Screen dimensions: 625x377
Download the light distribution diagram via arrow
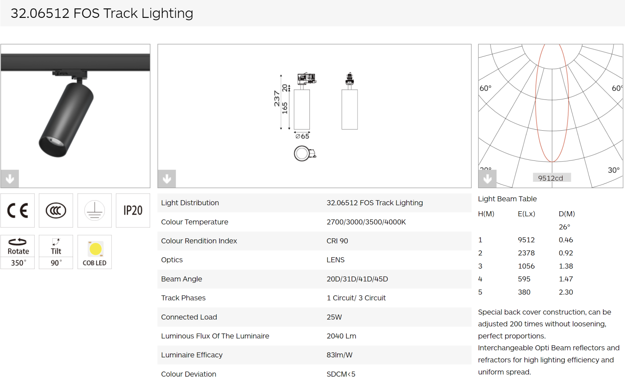tap(488, 179)
